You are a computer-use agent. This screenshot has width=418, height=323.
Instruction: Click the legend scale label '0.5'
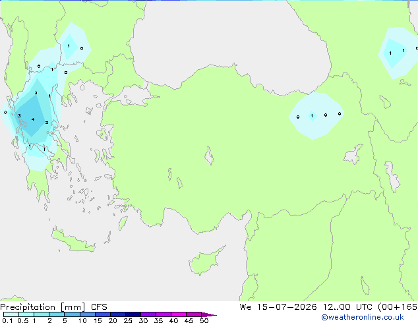[23, 320]
